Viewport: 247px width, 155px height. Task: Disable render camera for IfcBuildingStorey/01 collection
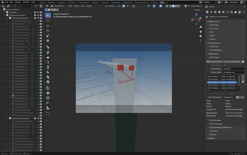point(41,18)
